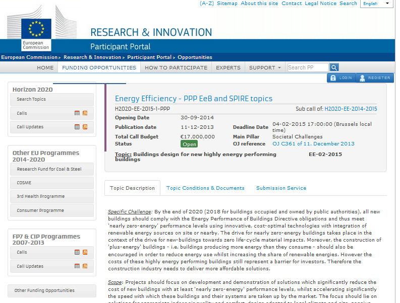Open RSS feed icon in FP7 & CIP Calls row
Screen dimensions: 400x303
coord(85,252)
